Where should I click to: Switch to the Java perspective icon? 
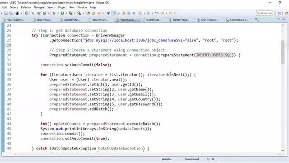pos(286,13)
